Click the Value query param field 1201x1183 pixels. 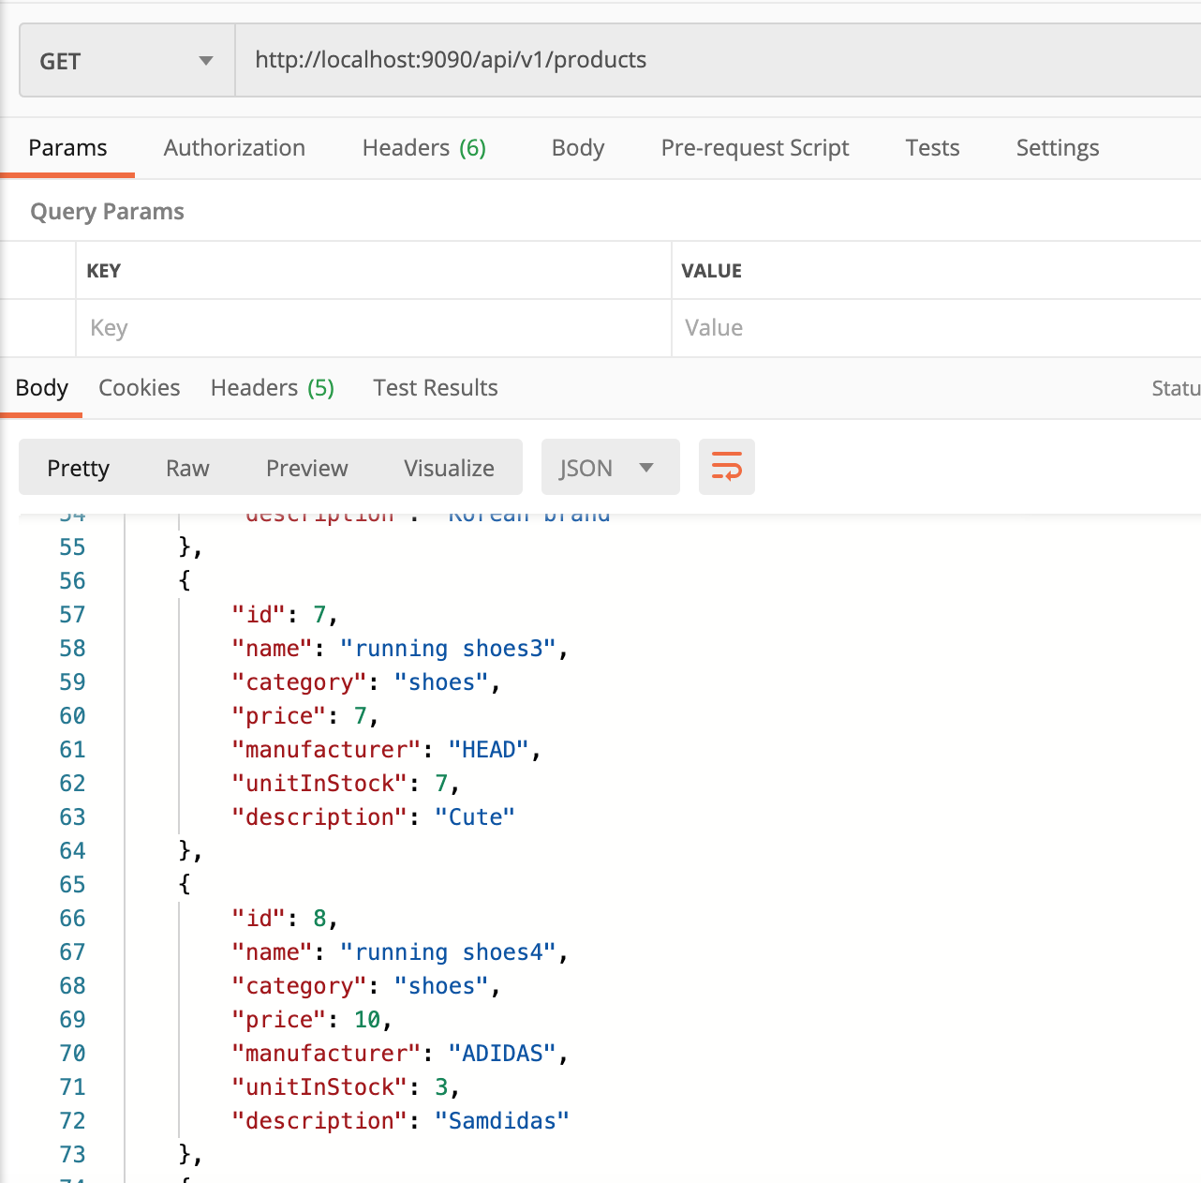pyautogui.click(x=936, y=328)
